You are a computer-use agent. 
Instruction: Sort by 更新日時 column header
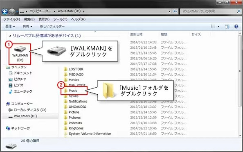136,34
